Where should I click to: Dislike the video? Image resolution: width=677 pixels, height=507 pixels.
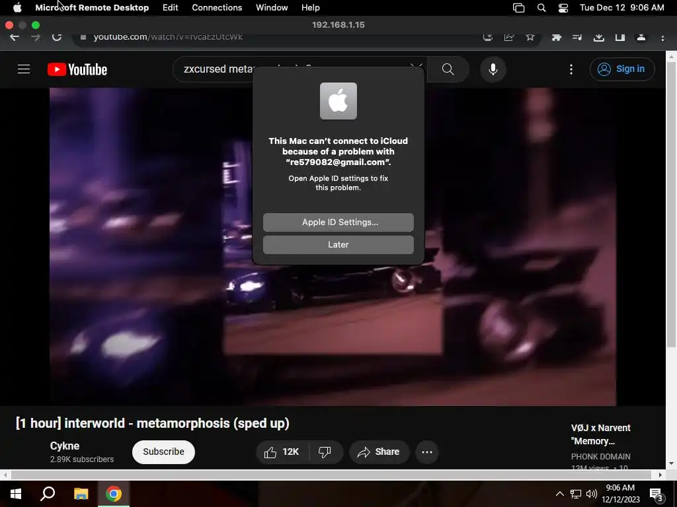click(325, 452)
